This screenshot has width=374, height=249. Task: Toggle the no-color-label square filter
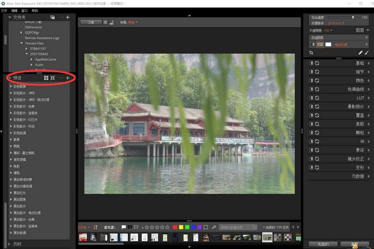tap(205, 227)
